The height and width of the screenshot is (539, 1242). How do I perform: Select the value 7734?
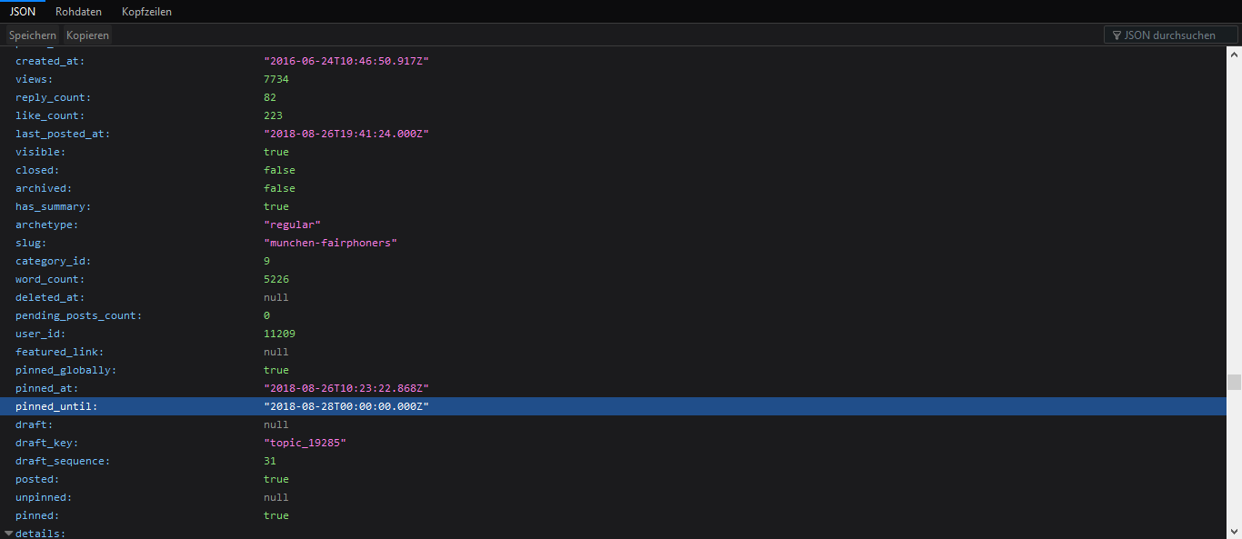coord(276,79)
